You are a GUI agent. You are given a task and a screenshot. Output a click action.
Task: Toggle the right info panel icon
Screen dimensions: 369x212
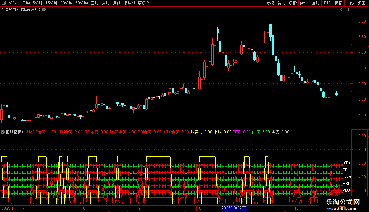pos(348,10)
